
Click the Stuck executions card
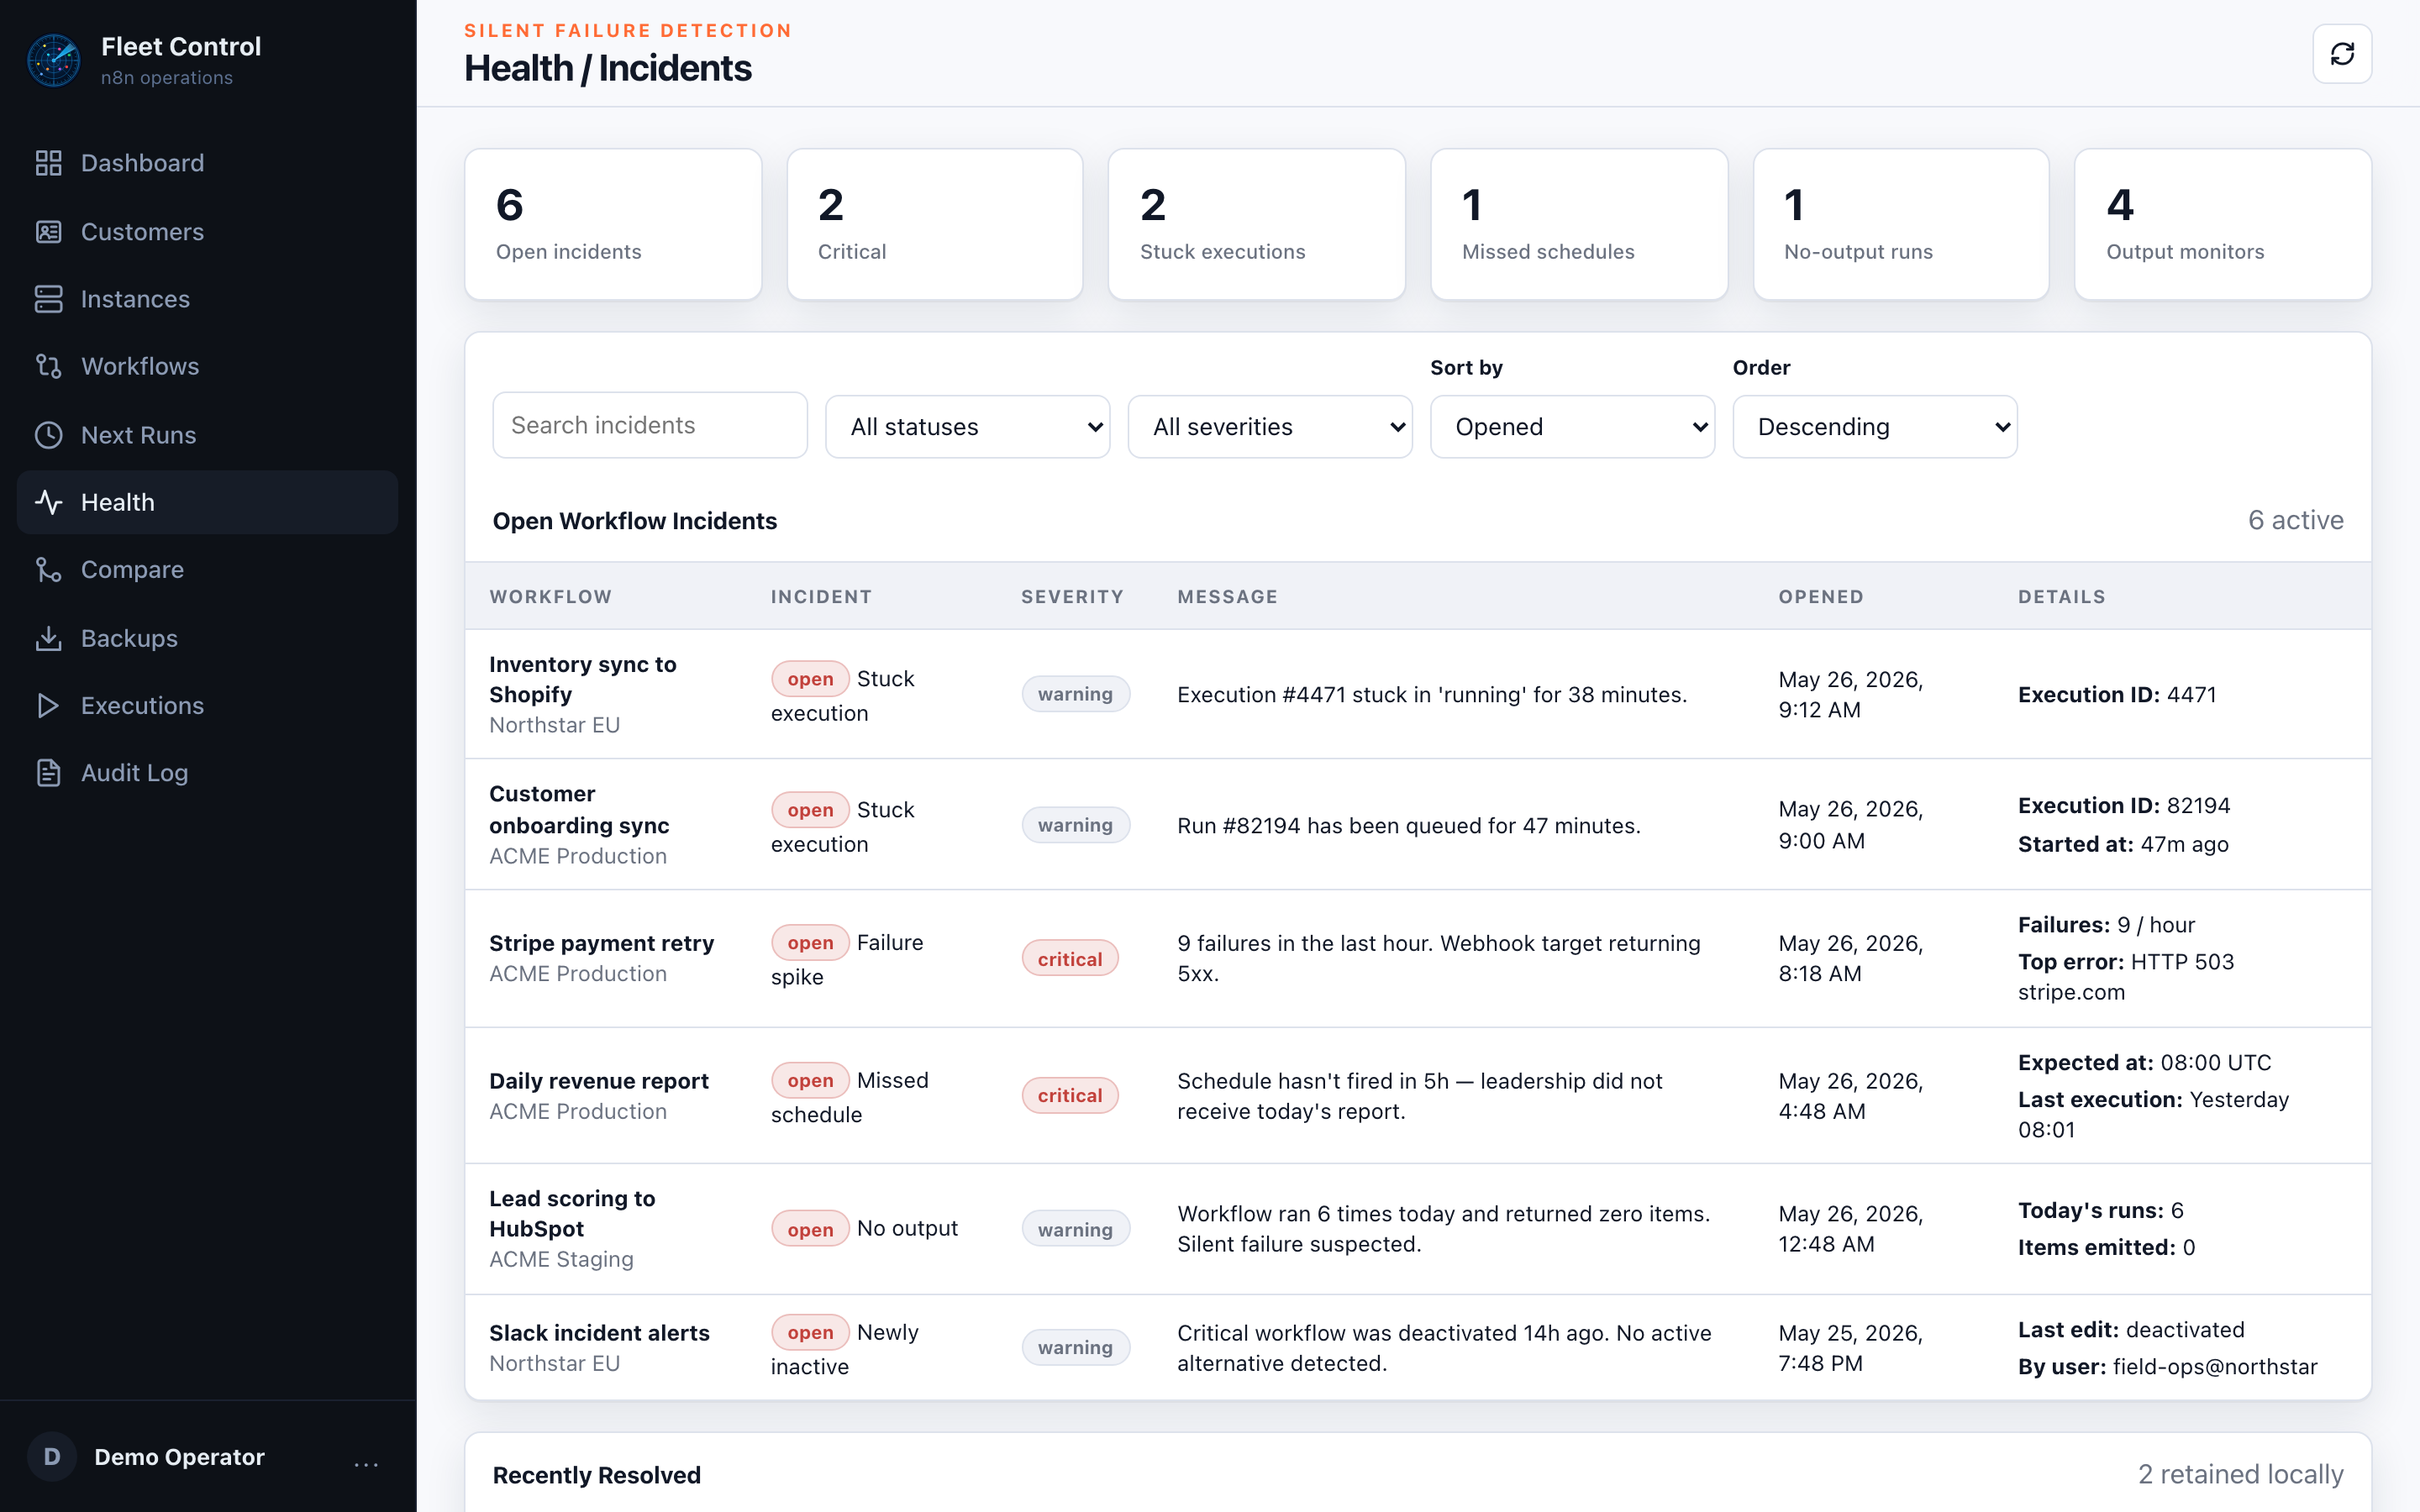click(1257, 224)
